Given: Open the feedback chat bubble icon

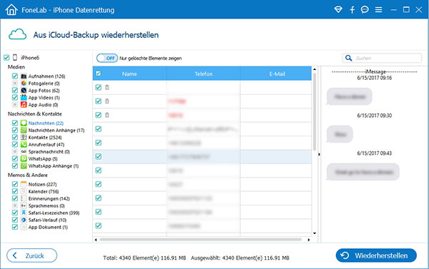Looking at the screenshot, I should click(365, 10).
